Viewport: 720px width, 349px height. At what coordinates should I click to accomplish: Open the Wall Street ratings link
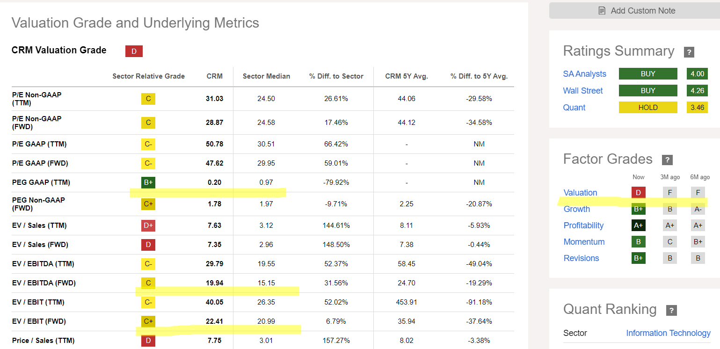tap(583, 91)
